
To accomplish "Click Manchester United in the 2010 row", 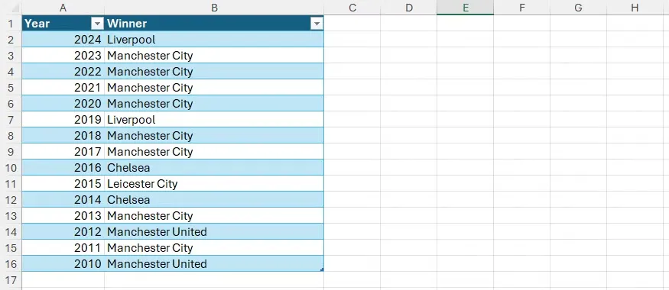I will [x=214, y=264].
